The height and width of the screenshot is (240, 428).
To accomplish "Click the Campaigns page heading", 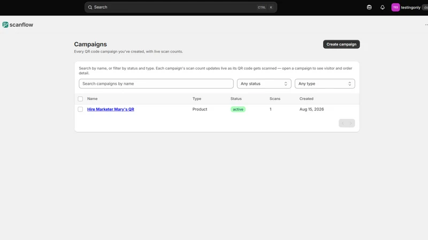I will (x=90, y=44).
